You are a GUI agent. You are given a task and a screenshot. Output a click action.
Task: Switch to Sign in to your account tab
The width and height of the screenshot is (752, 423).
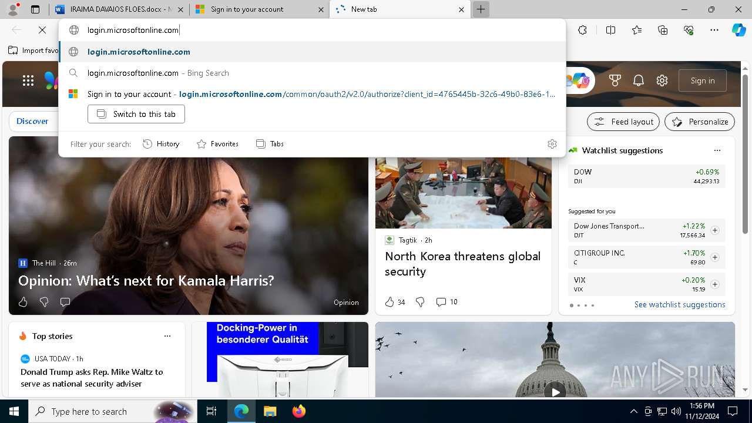tap(260, 9)
